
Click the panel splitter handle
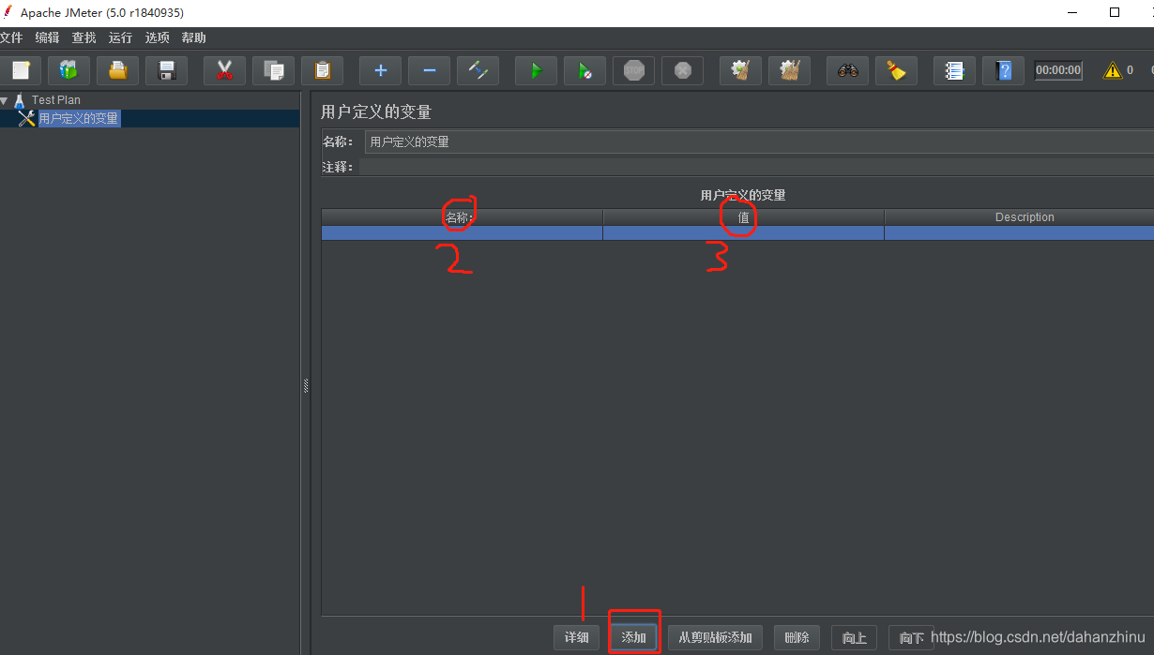tap(306, 385)
